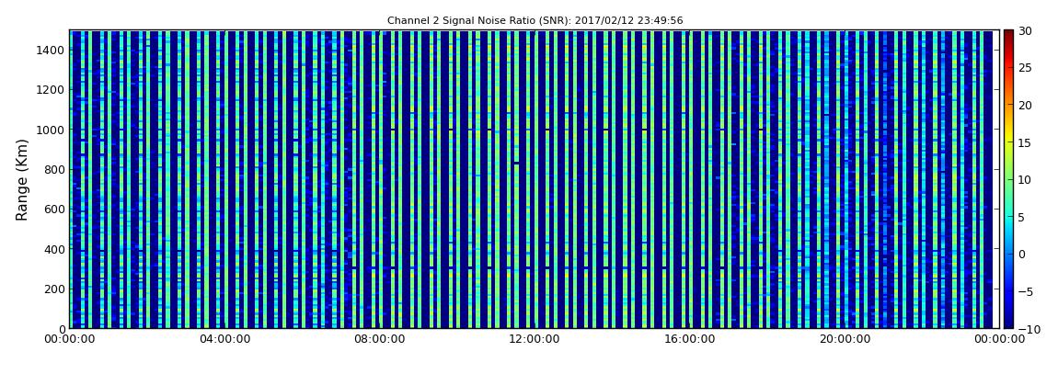Click the SNR color scale bar
Image resolution: width=1058 pixels, height=374 pixels.
coord(1008,179)
